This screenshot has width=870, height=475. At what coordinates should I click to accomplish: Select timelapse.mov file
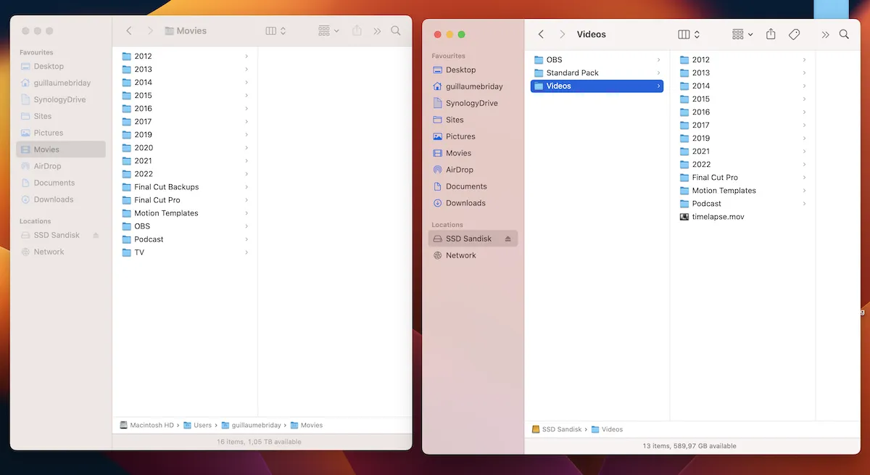coord(743,217)
